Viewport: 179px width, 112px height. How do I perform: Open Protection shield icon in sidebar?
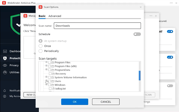[x=5, y=58]
